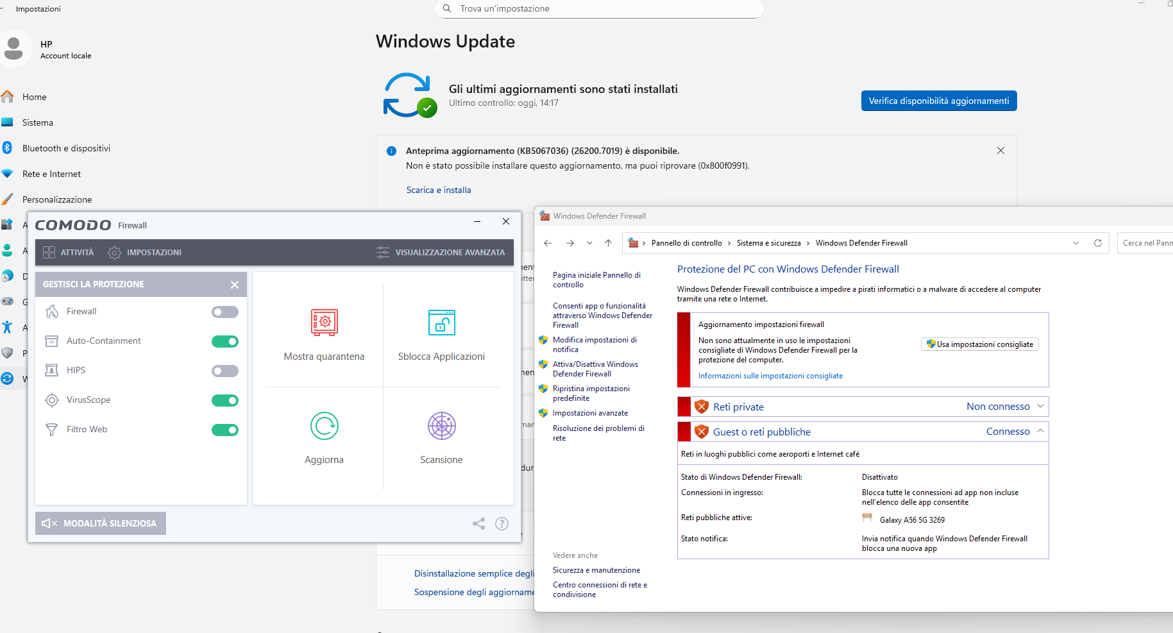Enable the Comodo Firewall toggle
This screenshot has height=633, width=1173.
[x=225, y=312]
